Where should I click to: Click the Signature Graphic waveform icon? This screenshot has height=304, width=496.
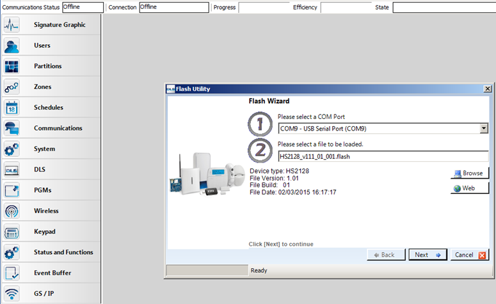pos(12,25)
